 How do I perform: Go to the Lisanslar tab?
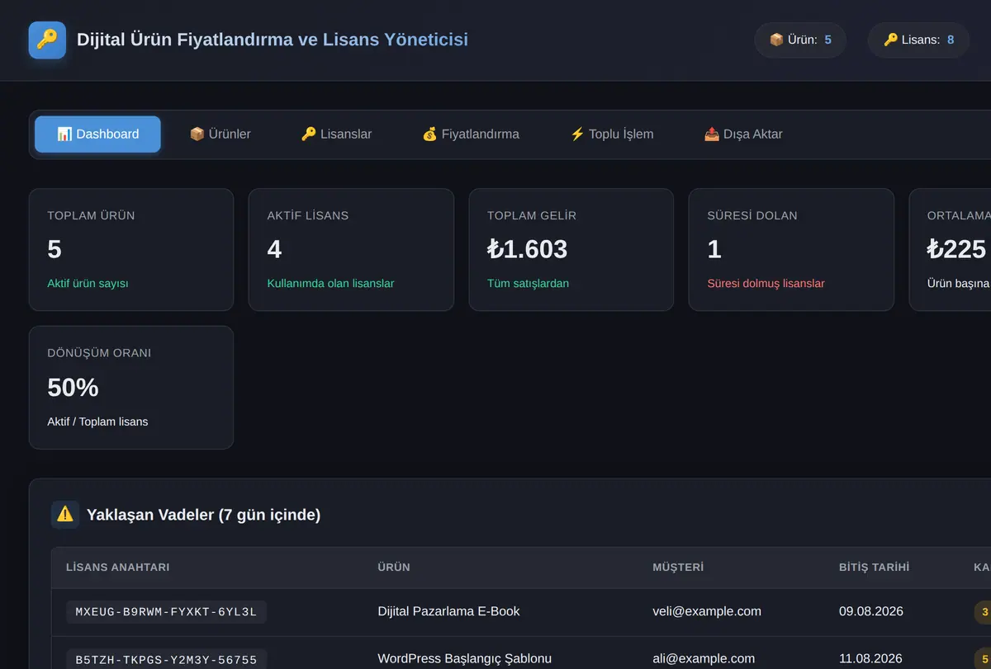336,134
